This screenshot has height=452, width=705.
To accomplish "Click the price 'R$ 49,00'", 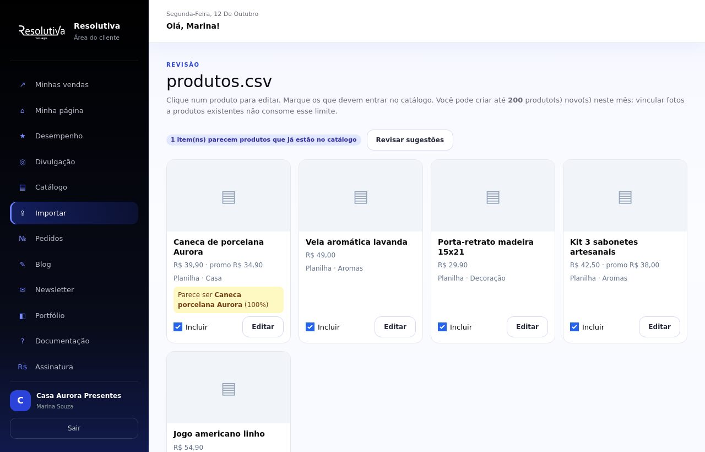I will pos(321,255).
